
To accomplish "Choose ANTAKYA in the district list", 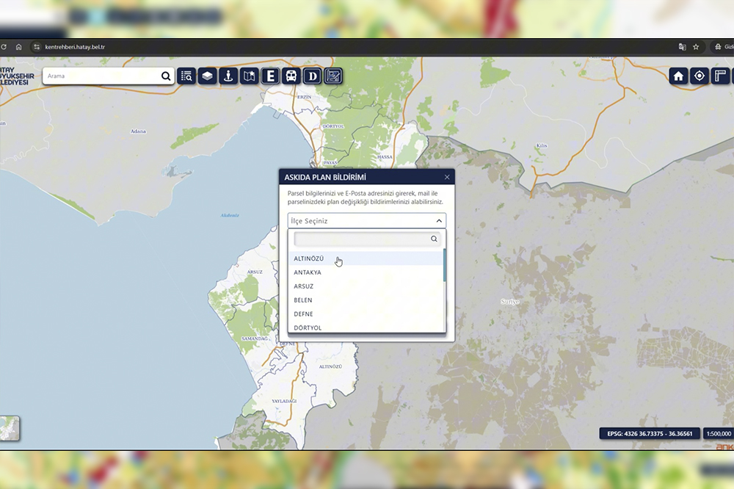I will (x=308, y=272).
